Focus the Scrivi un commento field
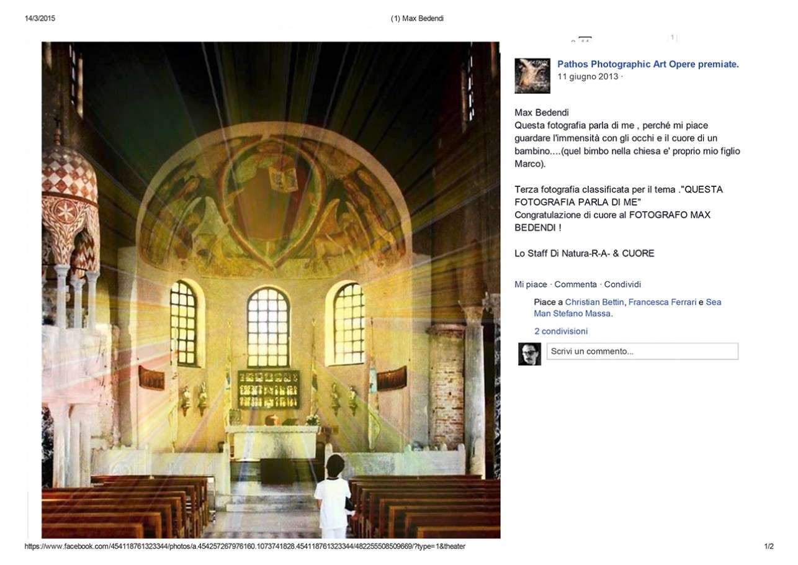This screenshot has width=798, height=565. [x=642, y=351]
